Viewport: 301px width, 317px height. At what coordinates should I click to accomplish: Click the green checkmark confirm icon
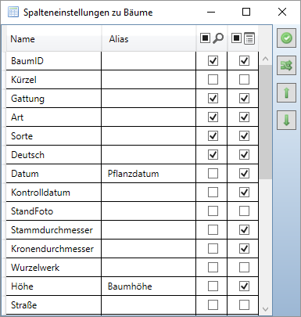point(286,38)
